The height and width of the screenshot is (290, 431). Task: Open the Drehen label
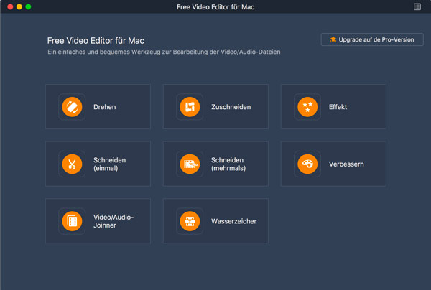104,107
